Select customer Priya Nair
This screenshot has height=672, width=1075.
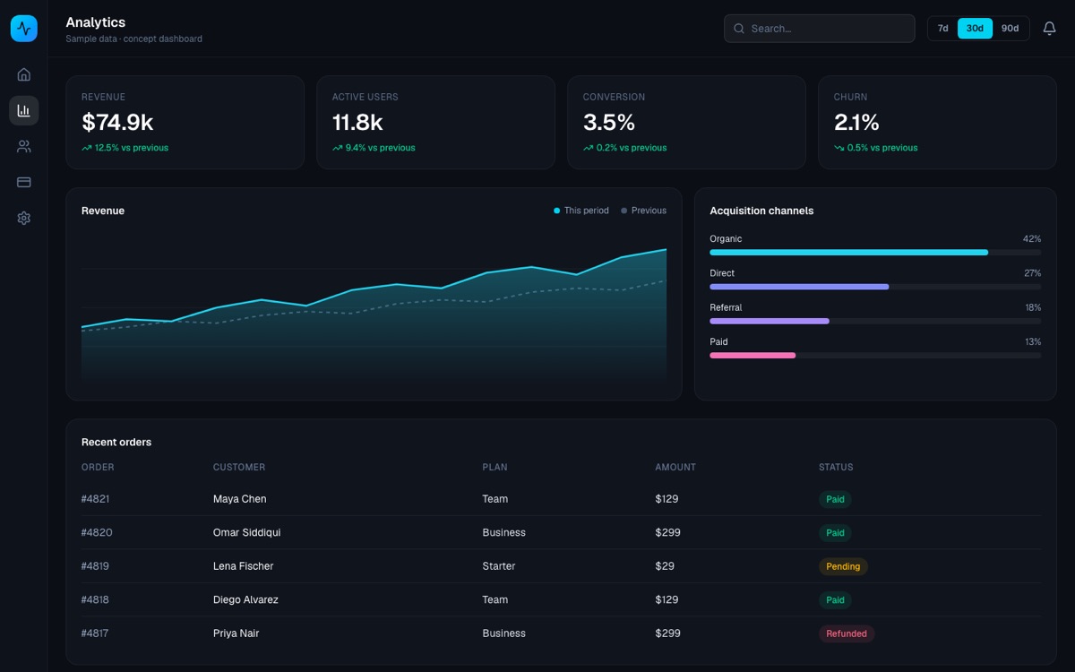pos(236,633)
